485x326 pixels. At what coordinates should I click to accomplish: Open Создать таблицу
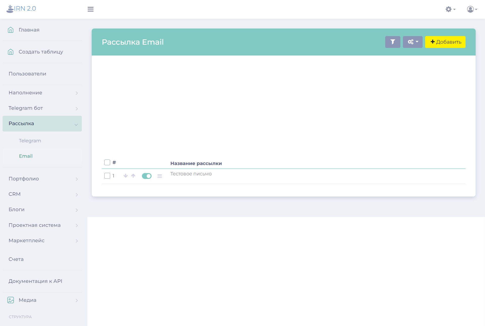(x=41, y=52)
